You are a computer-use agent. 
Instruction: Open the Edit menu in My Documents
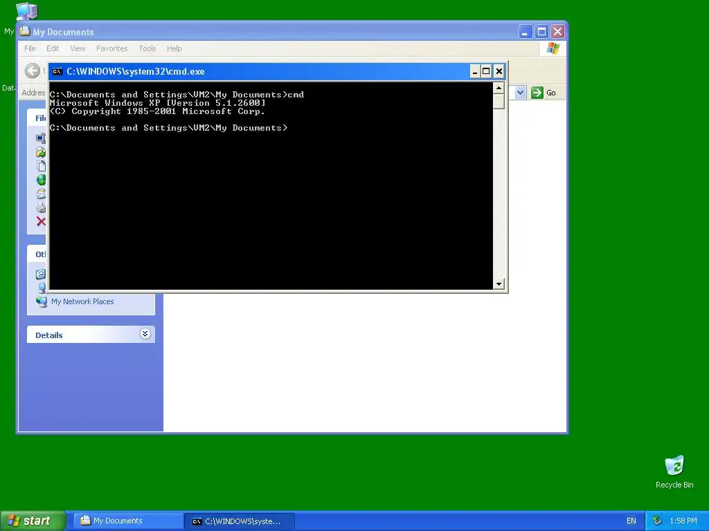(x=53, y=48)
